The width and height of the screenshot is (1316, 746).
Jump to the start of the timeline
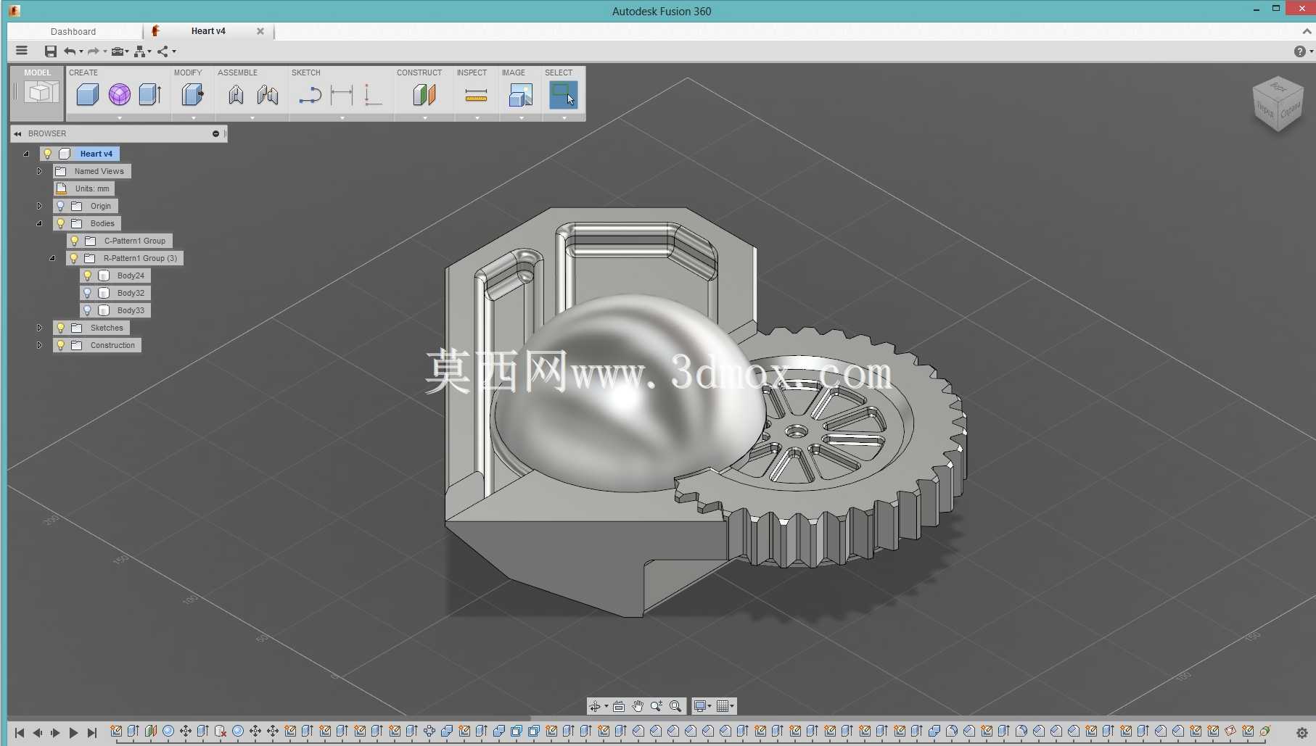pyautogui.click(x=20, y=733)
